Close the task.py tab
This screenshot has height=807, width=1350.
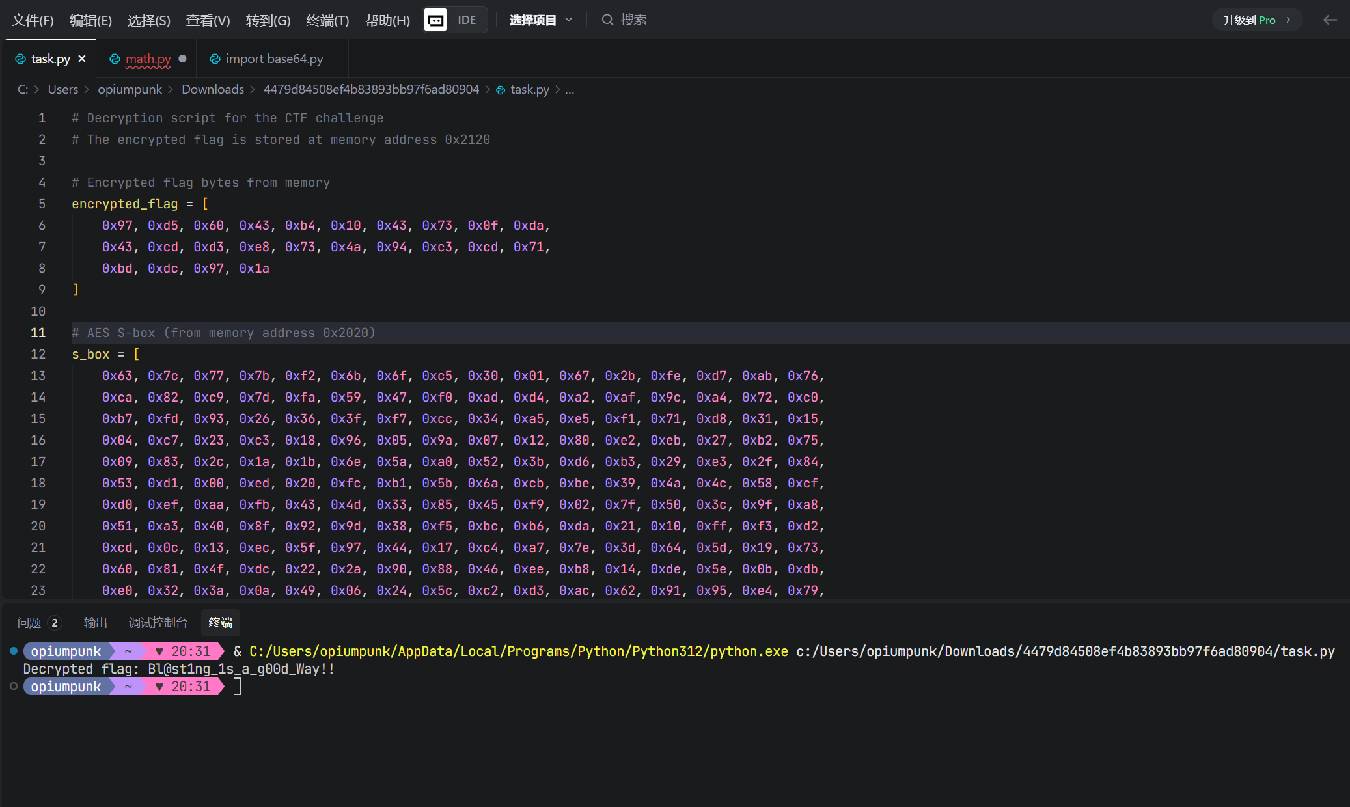82,59
